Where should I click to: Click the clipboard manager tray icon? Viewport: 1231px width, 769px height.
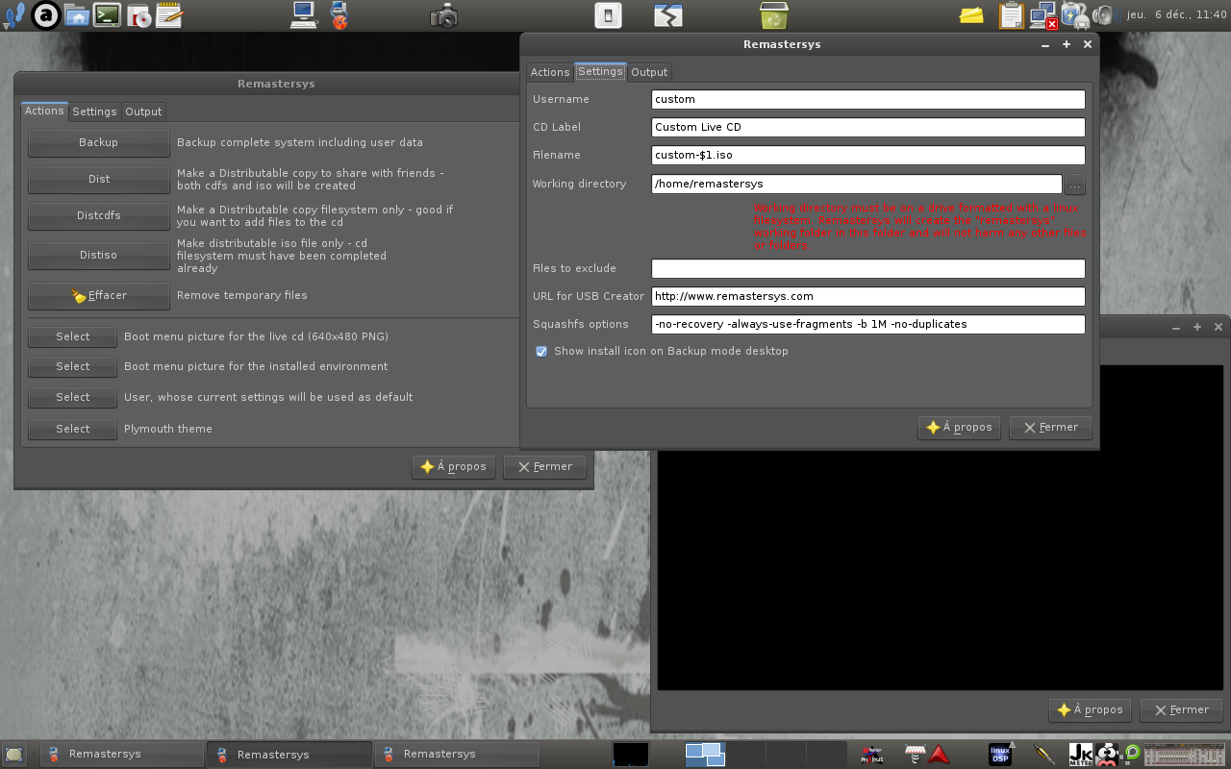pos(1011,15)
